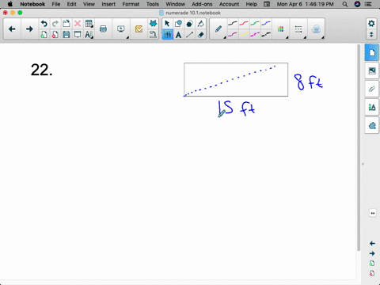
Task: Click the sidebar next page arrow
Action: point(372,253)
